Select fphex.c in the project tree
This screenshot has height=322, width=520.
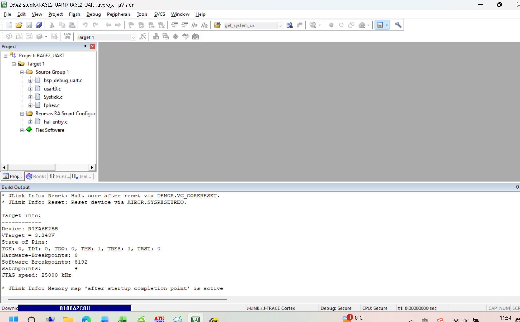coord(52,105)
